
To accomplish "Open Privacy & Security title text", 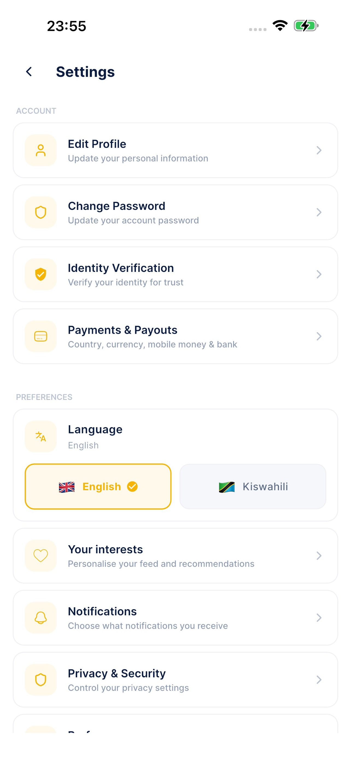I will 117,674.
